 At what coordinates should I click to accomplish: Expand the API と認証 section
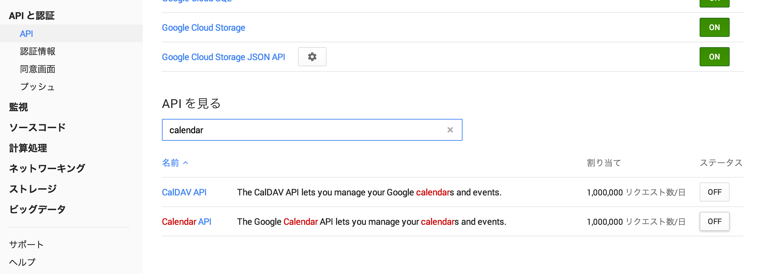coord(31,16)
